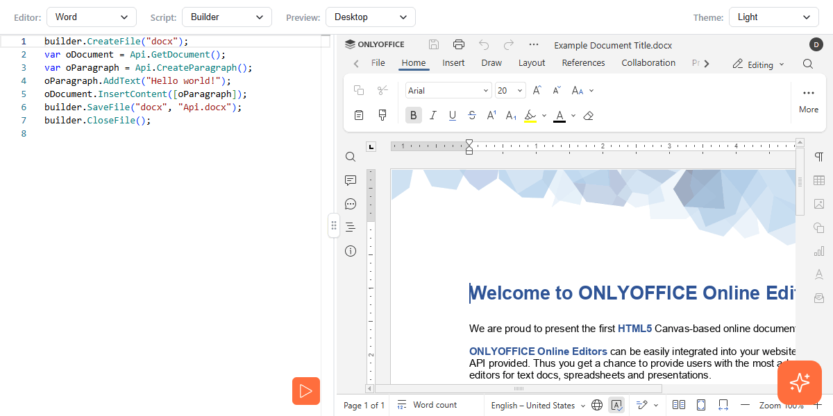Toggle spell checking in status bar
Screen dimensions: 833x416
click(x=616, y=405)
